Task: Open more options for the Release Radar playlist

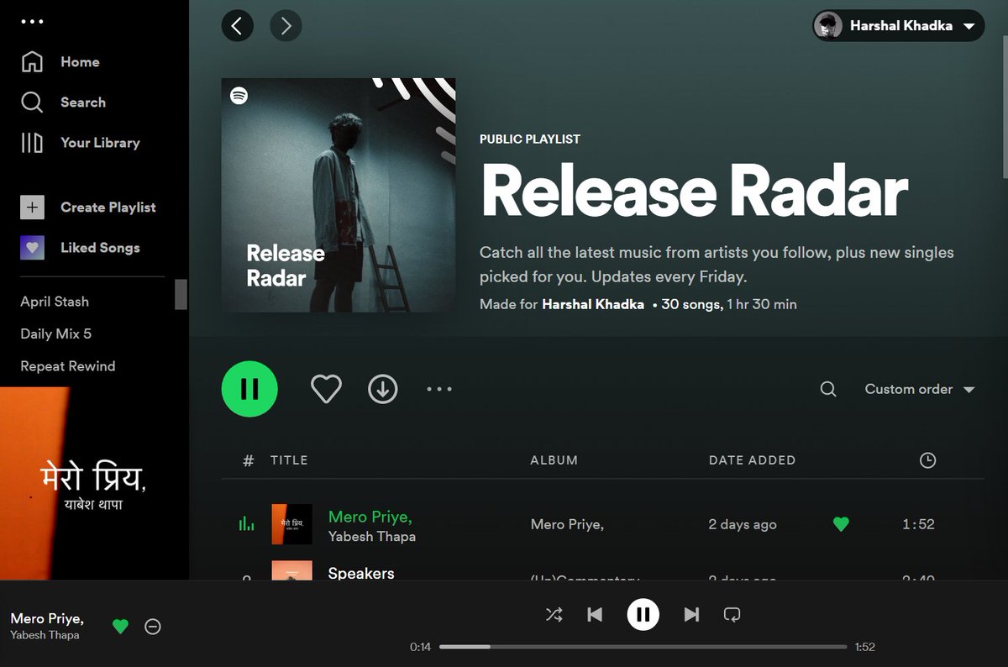Action: point(439,389)
